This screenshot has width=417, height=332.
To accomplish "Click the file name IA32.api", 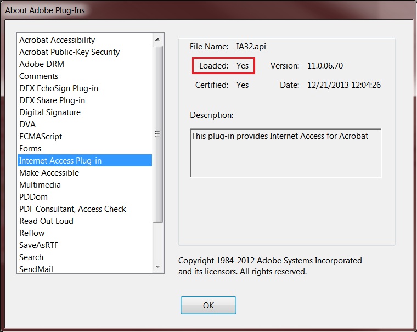I will click(251, 47).
